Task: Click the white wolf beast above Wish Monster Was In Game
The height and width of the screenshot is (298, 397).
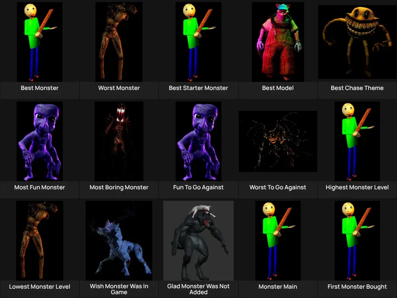Action: (119, 240)
